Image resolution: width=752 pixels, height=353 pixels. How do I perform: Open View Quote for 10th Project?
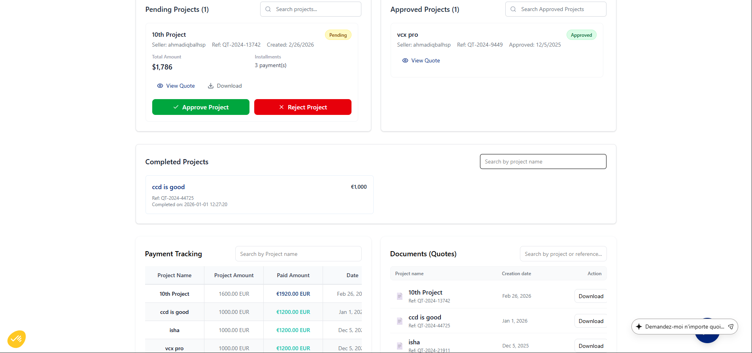click(176, 86)
